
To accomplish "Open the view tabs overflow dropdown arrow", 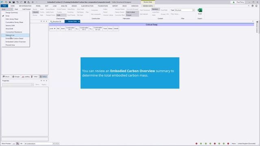I will point(253,21).
